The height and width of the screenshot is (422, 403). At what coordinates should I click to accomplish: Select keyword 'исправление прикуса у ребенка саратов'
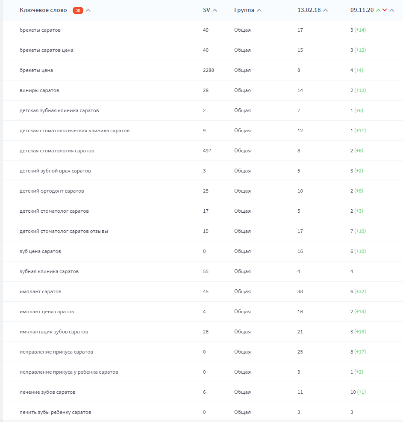69,372
